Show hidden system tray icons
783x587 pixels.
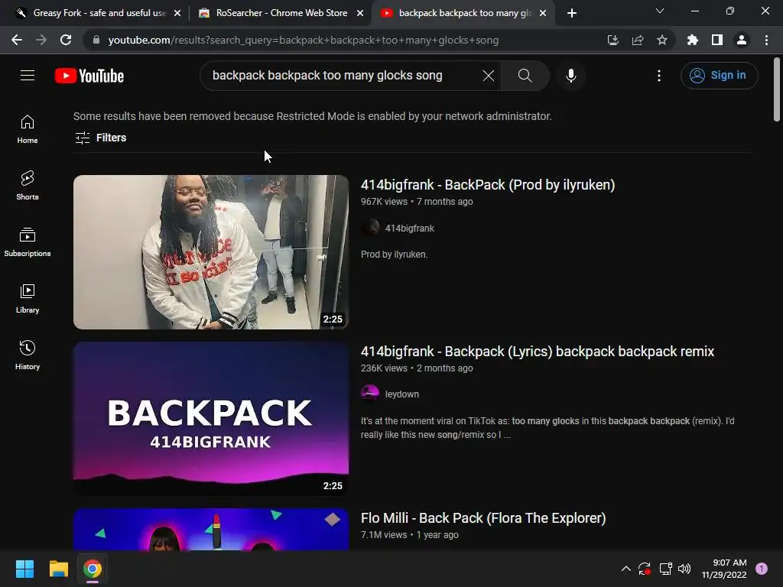tap(625, 569)
